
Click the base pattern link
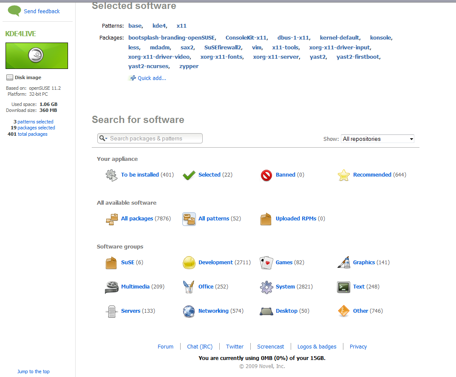tap(135, 26)
